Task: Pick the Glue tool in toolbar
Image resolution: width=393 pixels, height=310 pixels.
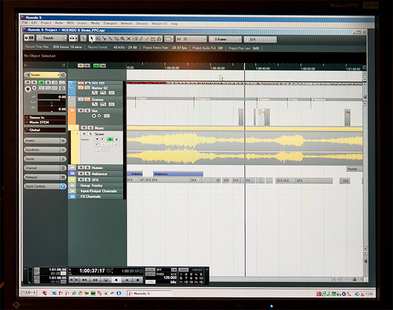Action: coord(110,39)
